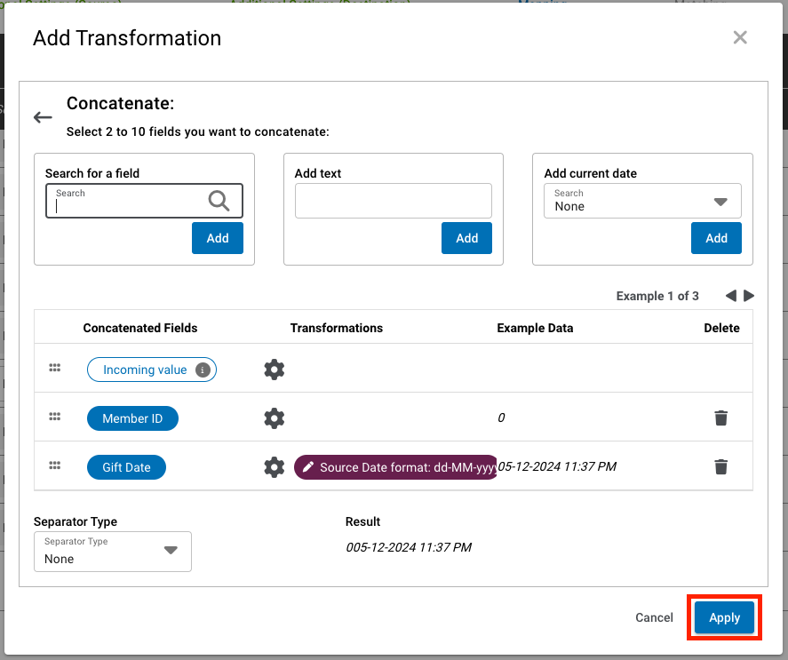Click the back arrow beside Concatenate
Screen dimensions: 788x660
click(43, 117)
